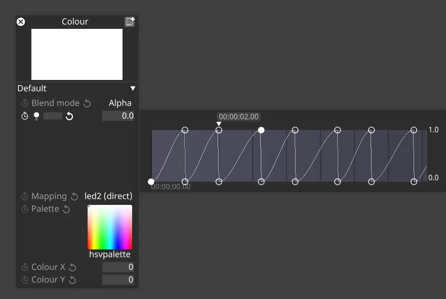
Task: Select the highlighted white keyframe on the curve
Action: 261,130
